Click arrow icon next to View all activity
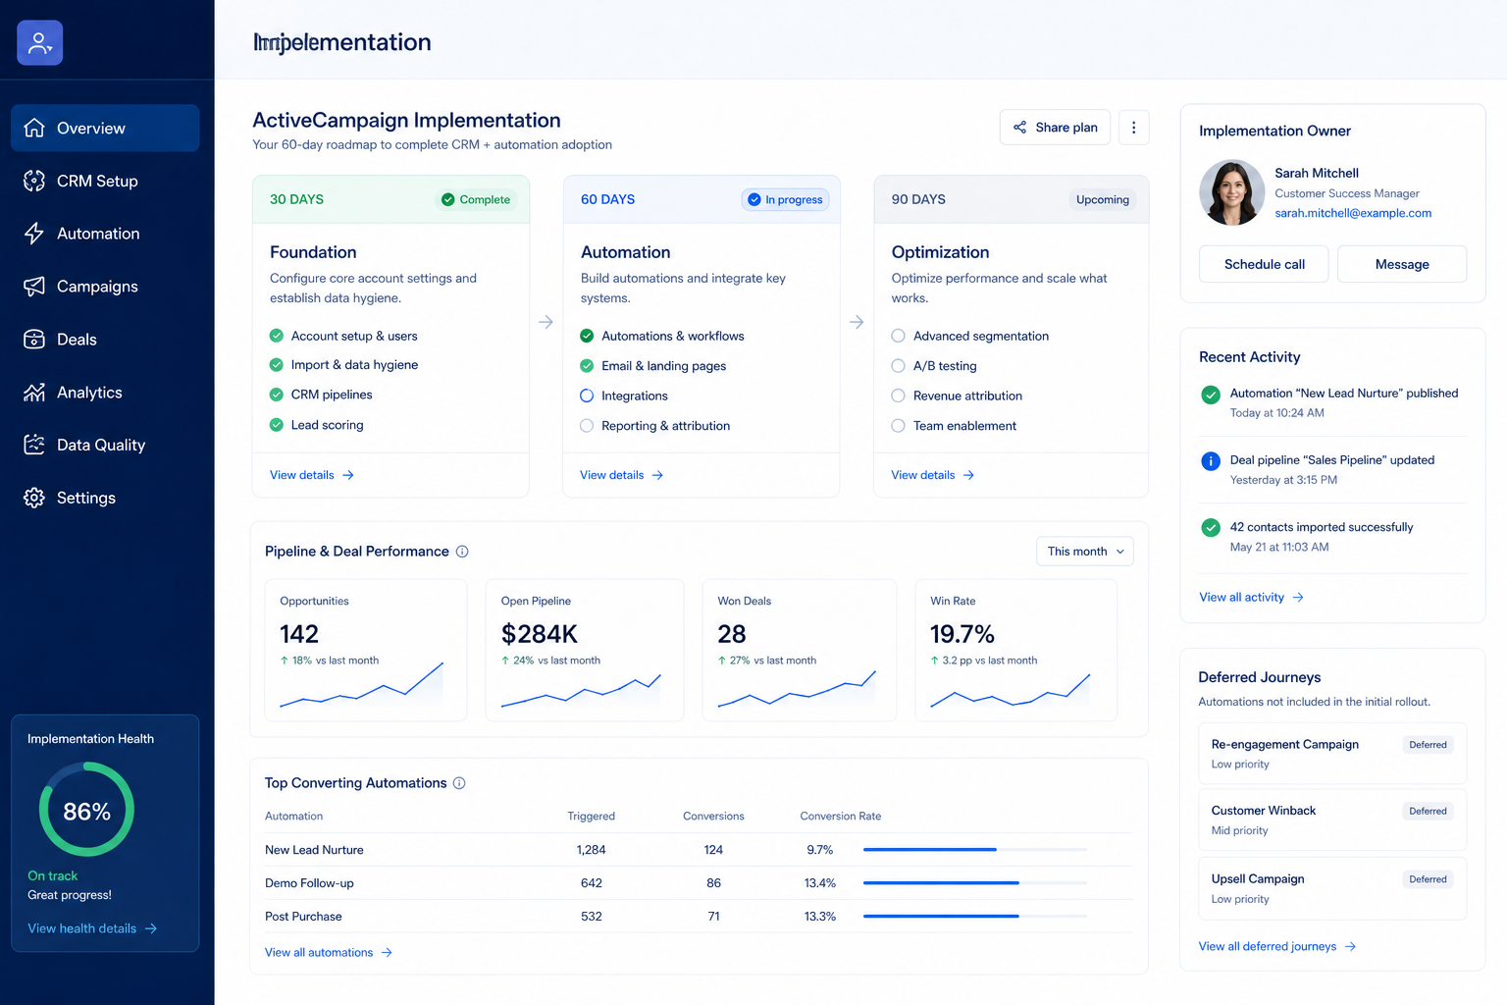 pyautogui.click(x=1298, y=598)
